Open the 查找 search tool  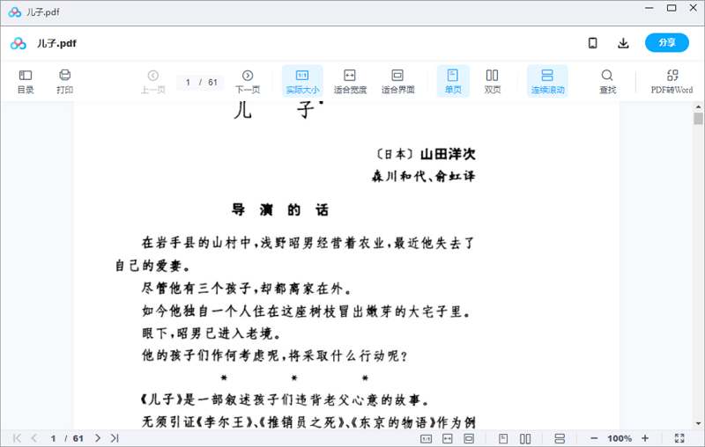click(x=607, y=81)
